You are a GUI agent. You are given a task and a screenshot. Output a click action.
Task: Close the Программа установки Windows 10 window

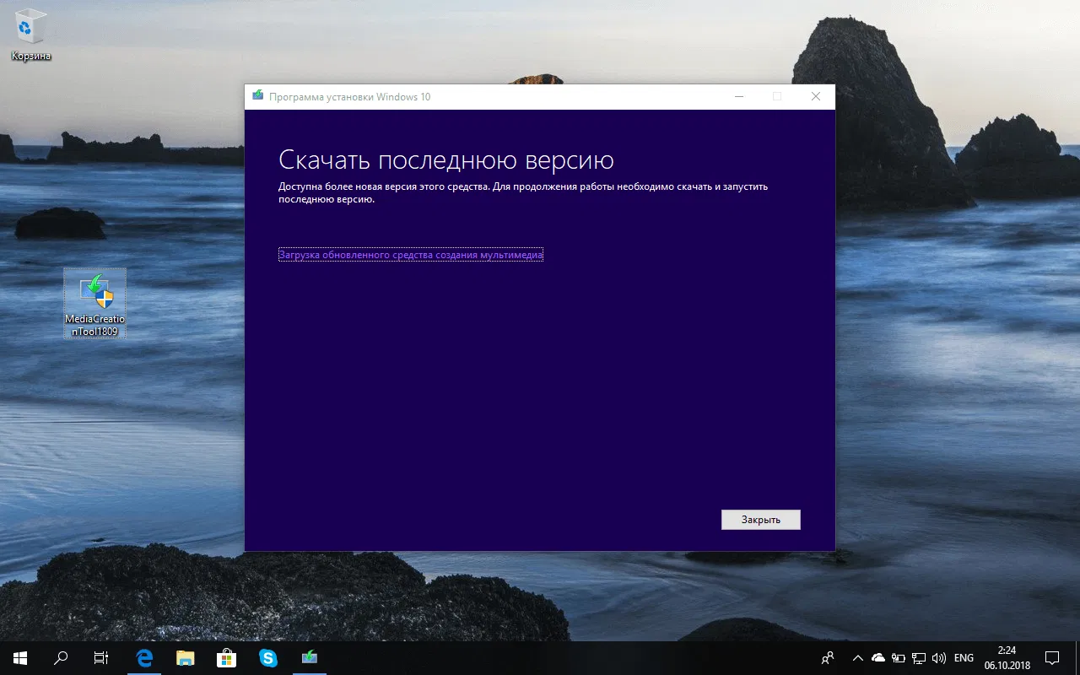click(816, 96)
